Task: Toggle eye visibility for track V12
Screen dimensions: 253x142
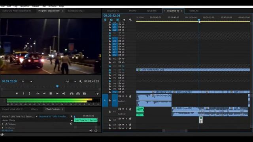Action: tap(123, 59)
